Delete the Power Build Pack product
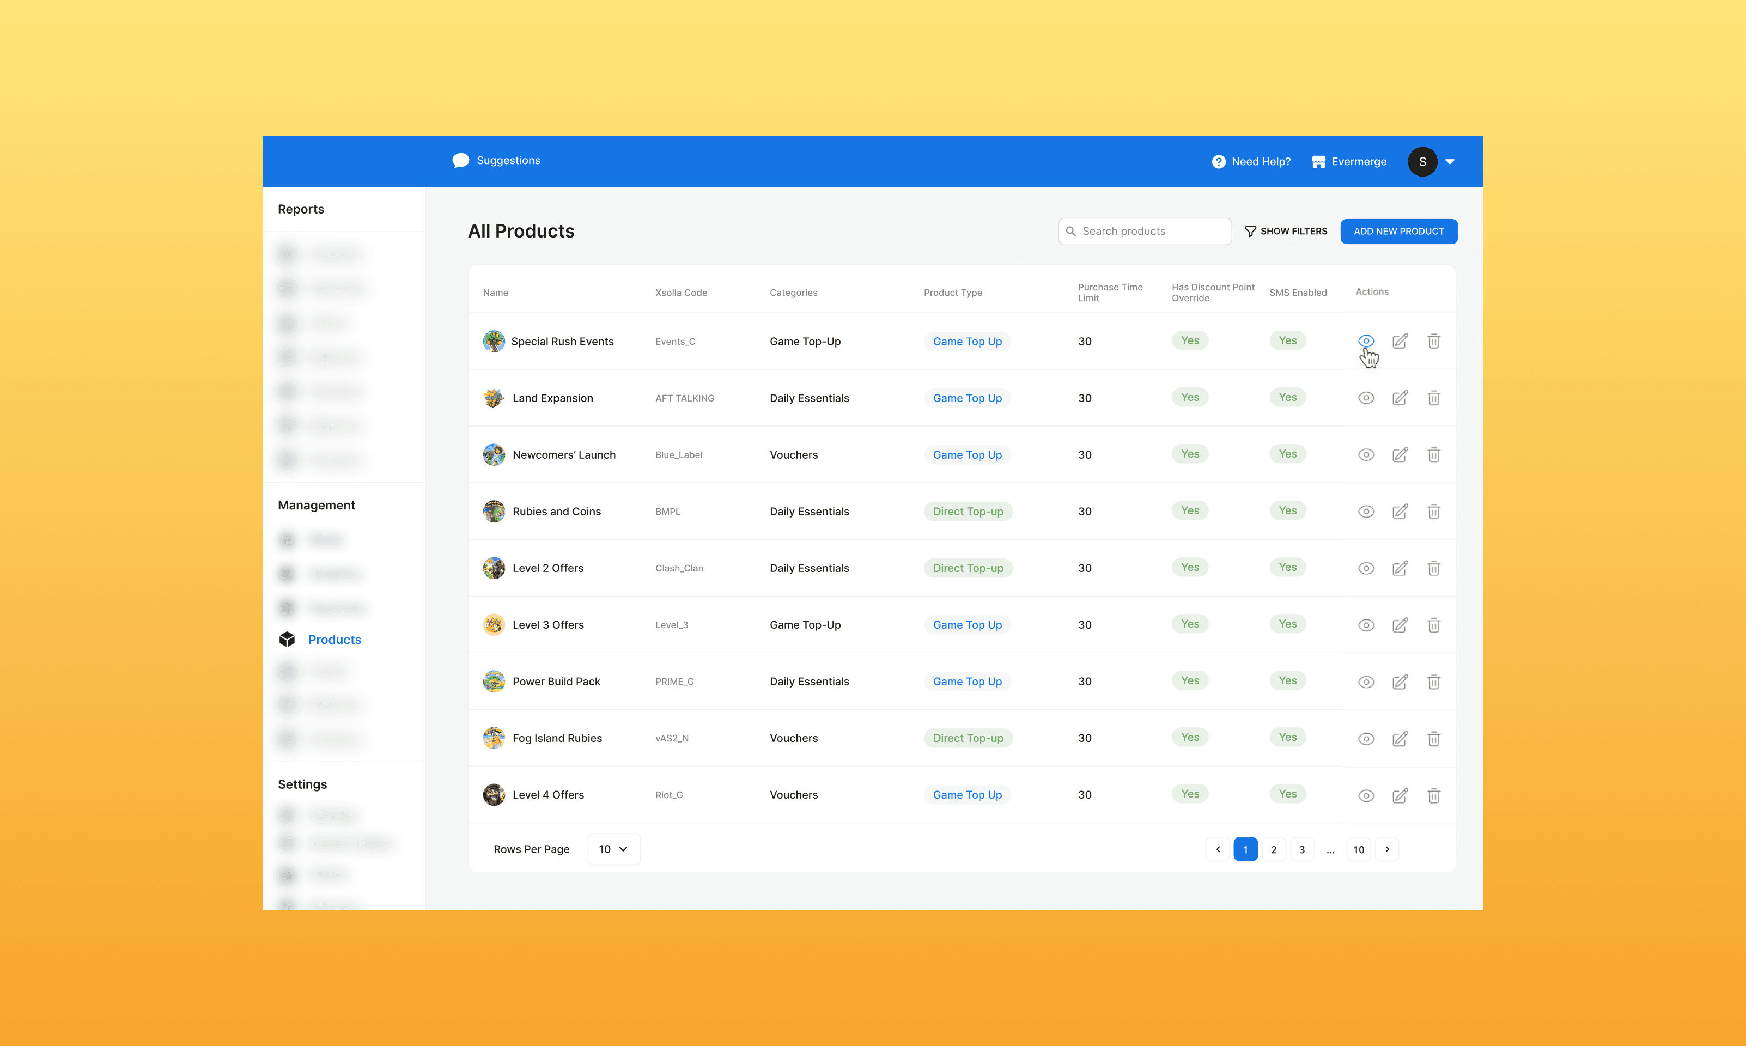 1433,682
